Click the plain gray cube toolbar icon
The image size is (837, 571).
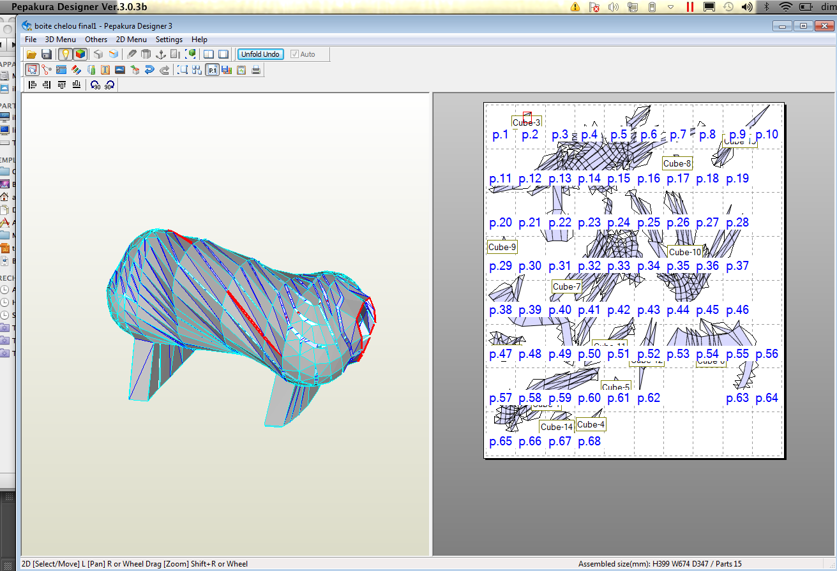[x=98, y=54]
